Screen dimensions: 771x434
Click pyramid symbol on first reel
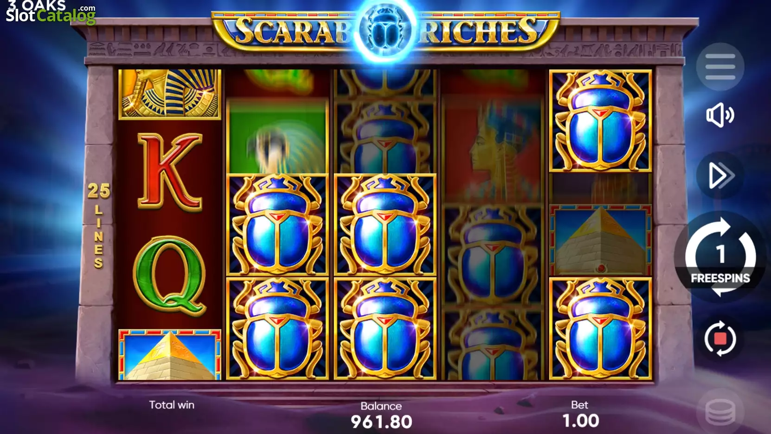pos(170,355)
